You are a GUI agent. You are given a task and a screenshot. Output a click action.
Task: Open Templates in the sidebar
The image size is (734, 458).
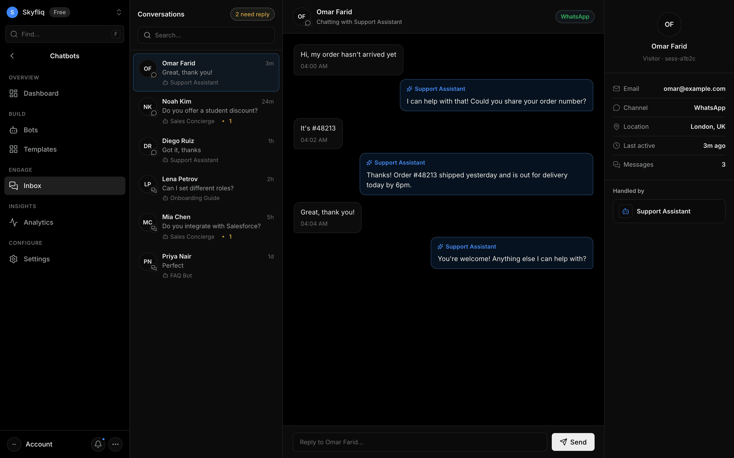point(64,149)
